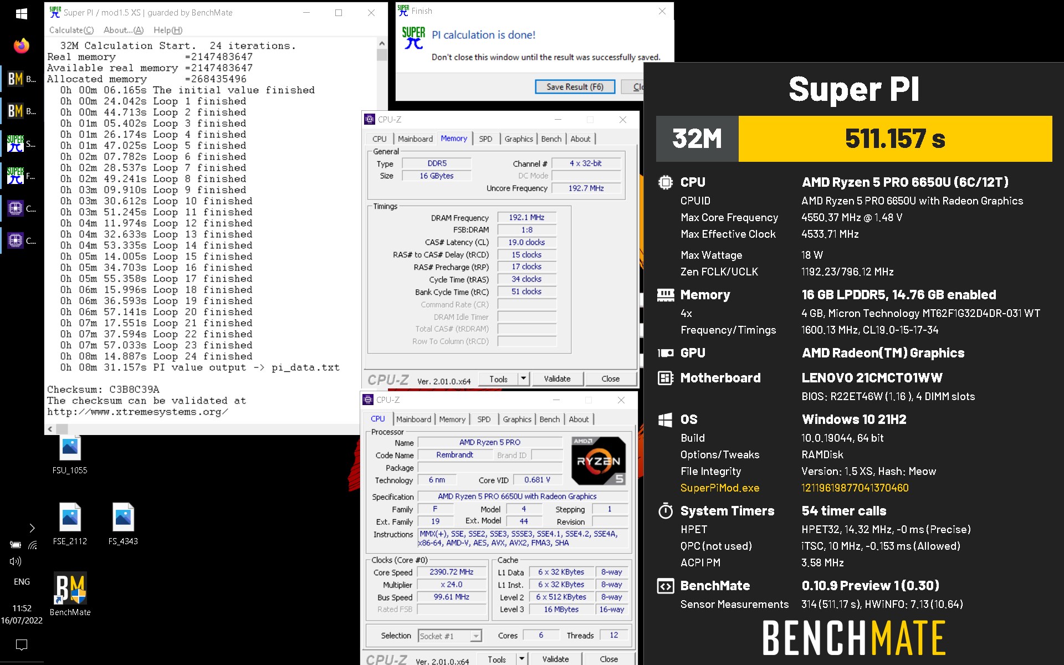
Task: Open About tab in lower CPU-Z window
Action: (x=579, y=420)
